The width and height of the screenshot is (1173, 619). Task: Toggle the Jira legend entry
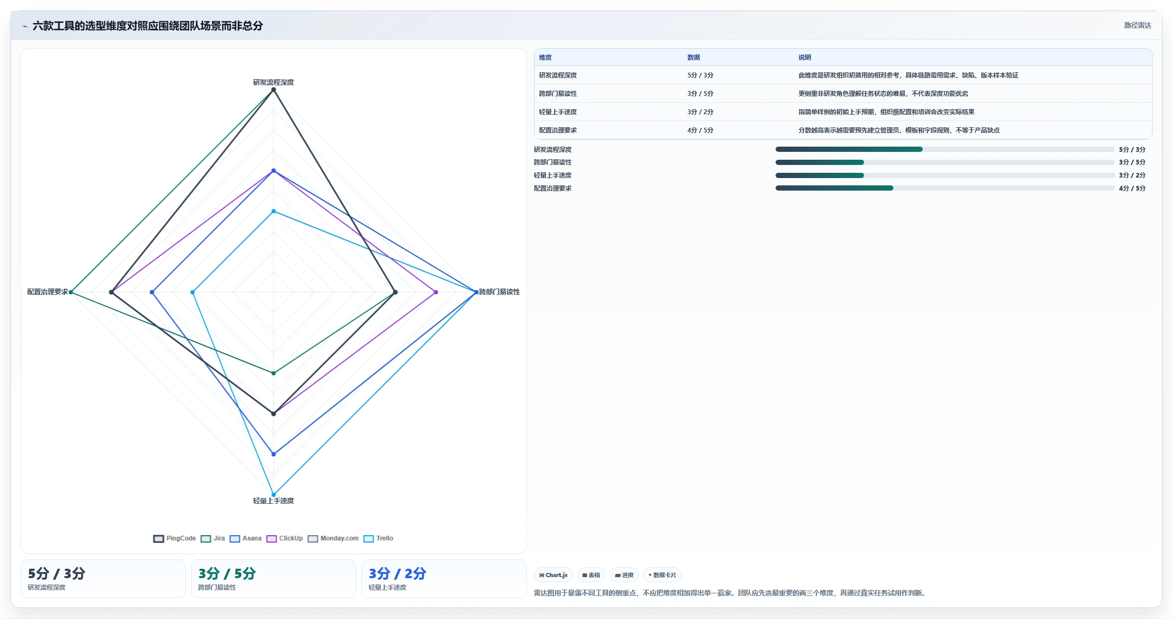click(x=213, y=538)
